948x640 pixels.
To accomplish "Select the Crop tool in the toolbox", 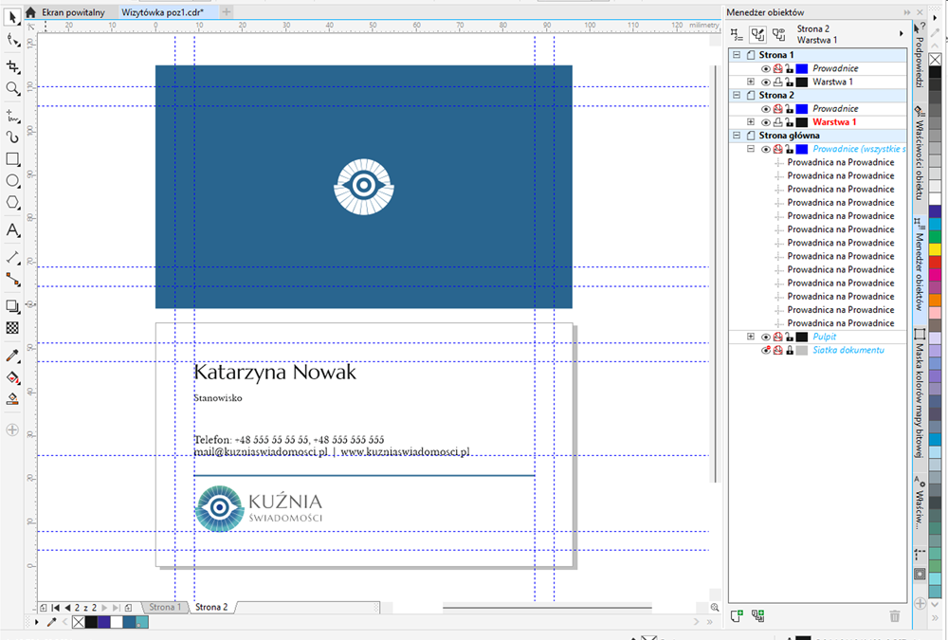I will [x=12, y=66].
